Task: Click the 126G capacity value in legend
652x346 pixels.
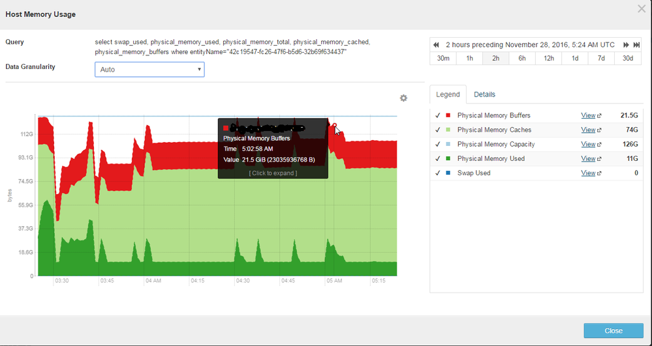Action: tap(630, 144)
